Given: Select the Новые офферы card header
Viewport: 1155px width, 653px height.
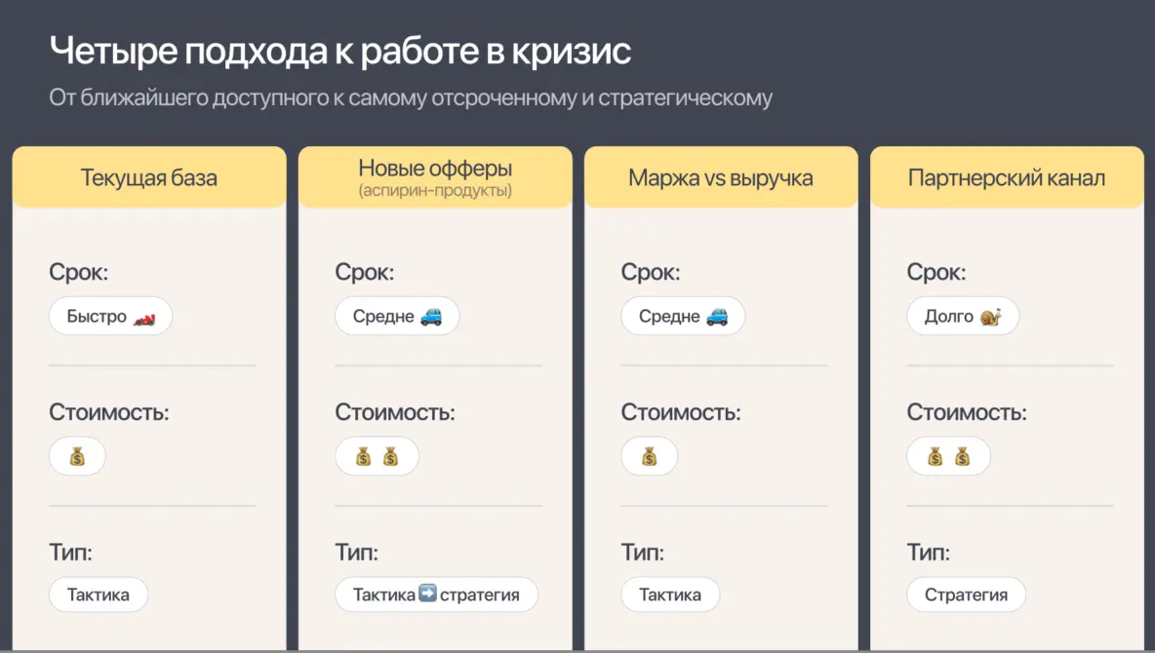Looking at the screenshot, I should coord(435,176).
